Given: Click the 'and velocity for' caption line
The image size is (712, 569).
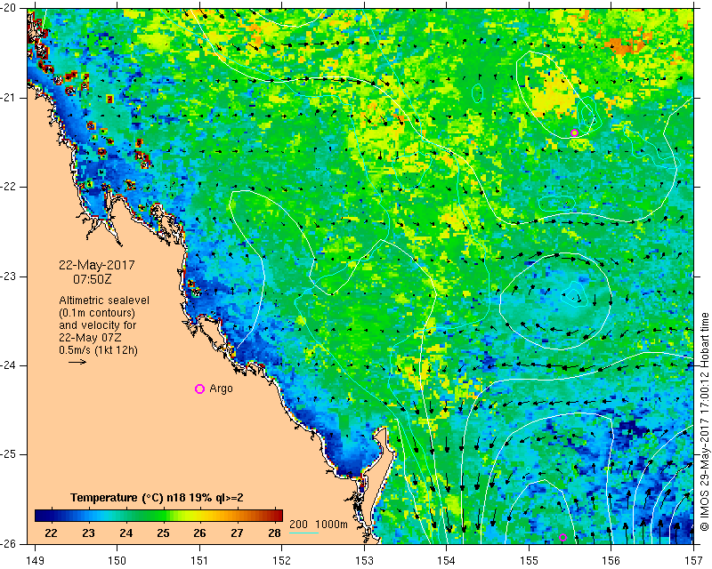Looking at the screenshot, I should (97, 325).
